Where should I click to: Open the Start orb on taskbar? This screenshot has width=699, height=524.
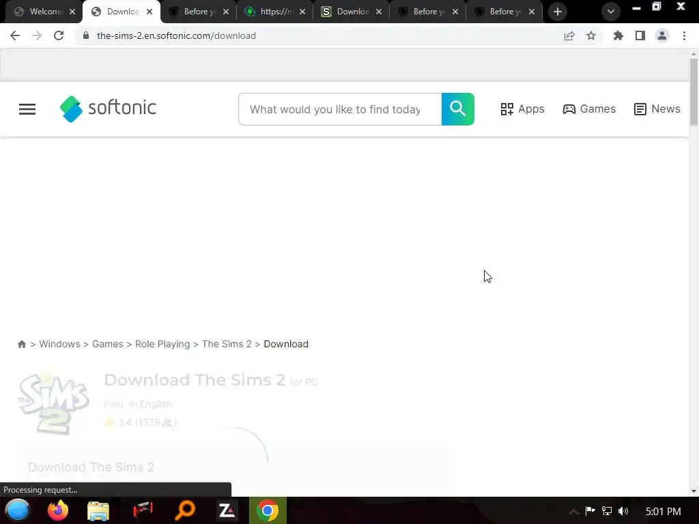coord(17,510)
